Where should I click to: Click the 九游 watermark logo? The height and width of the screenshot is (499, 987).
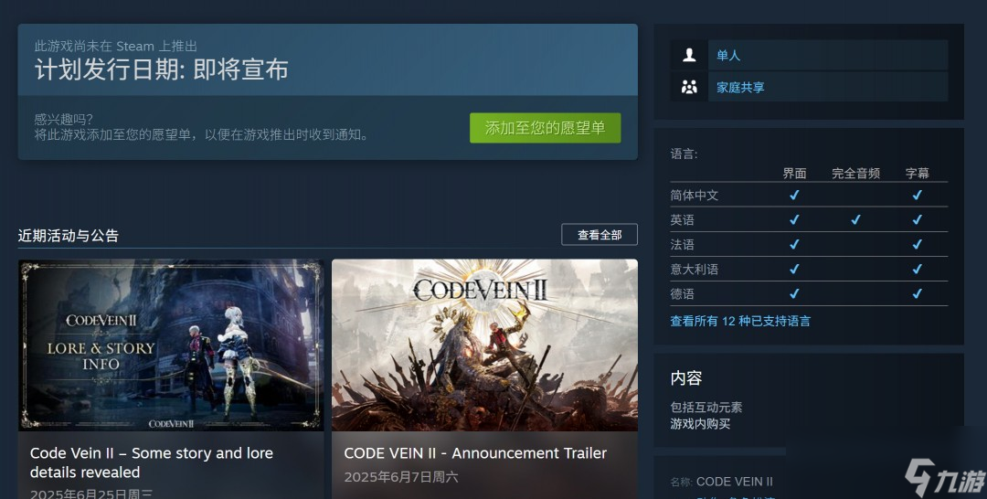coord(945,478)
